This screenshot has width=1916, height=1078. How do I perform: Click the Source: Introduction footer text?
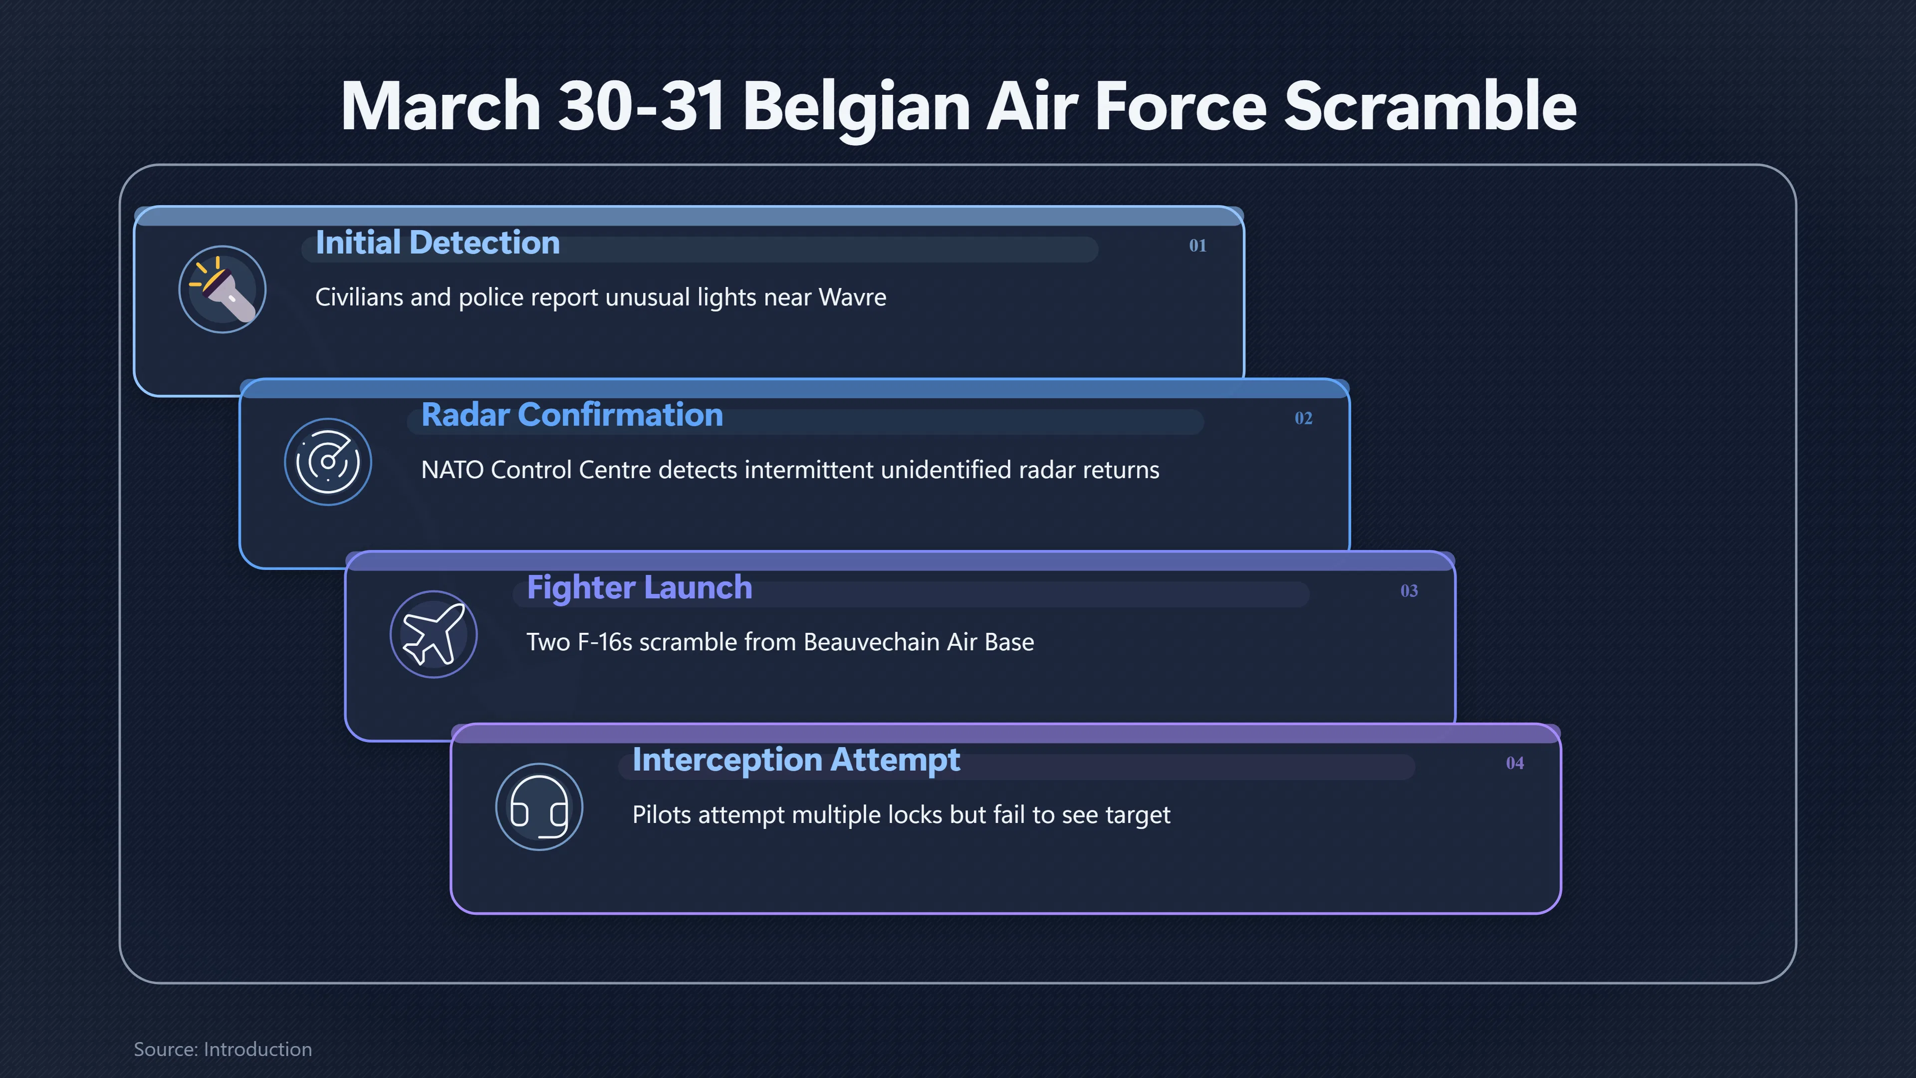pyautogui.click(x=223, y=1049)
